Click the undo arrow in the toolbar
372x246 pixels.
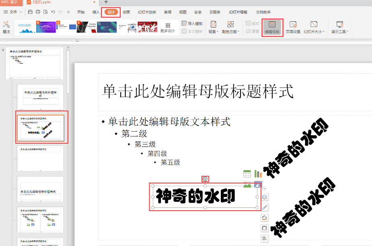(53, 12)
